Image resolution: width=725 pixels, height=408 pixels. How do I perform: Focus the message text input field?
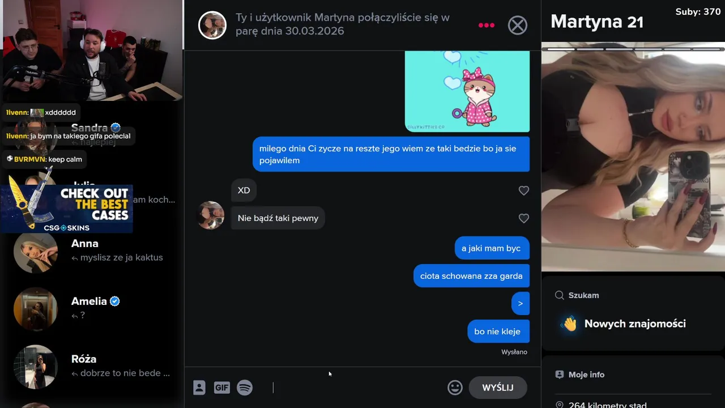(x=357, y=388)
